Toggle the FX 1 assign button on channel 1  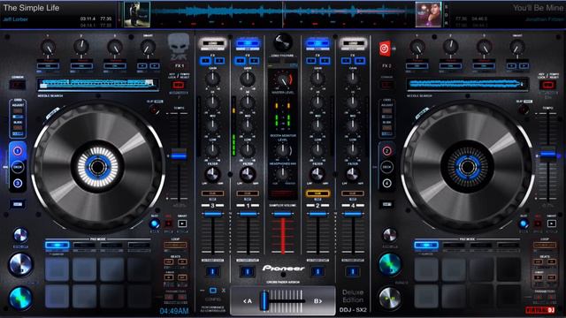[241, 61]
